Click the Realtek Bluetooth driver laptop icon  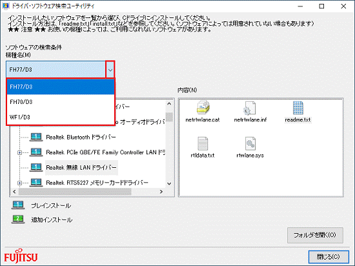click(36, 137)
